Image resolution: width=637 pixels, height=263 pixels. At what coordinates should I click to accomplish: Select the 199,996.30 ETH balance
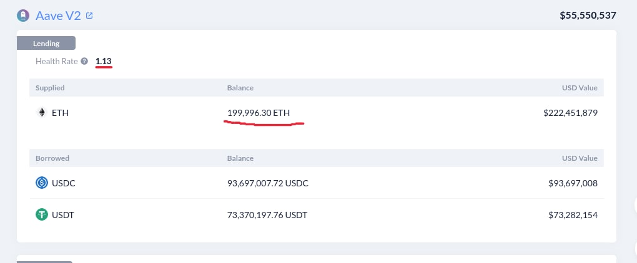pos(259,113)
